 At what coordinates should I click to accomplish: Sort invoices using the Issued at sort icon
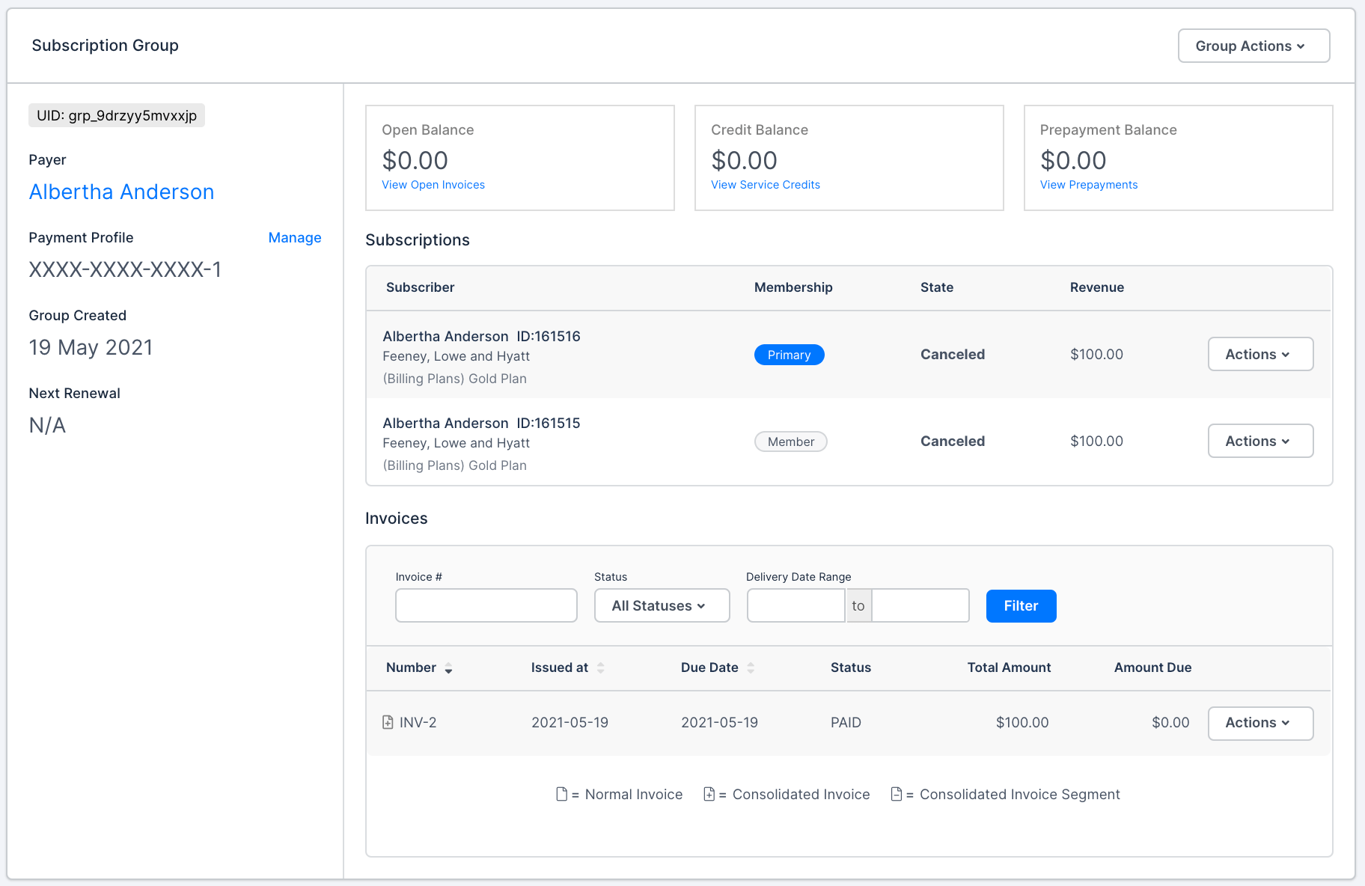(602, 667)
